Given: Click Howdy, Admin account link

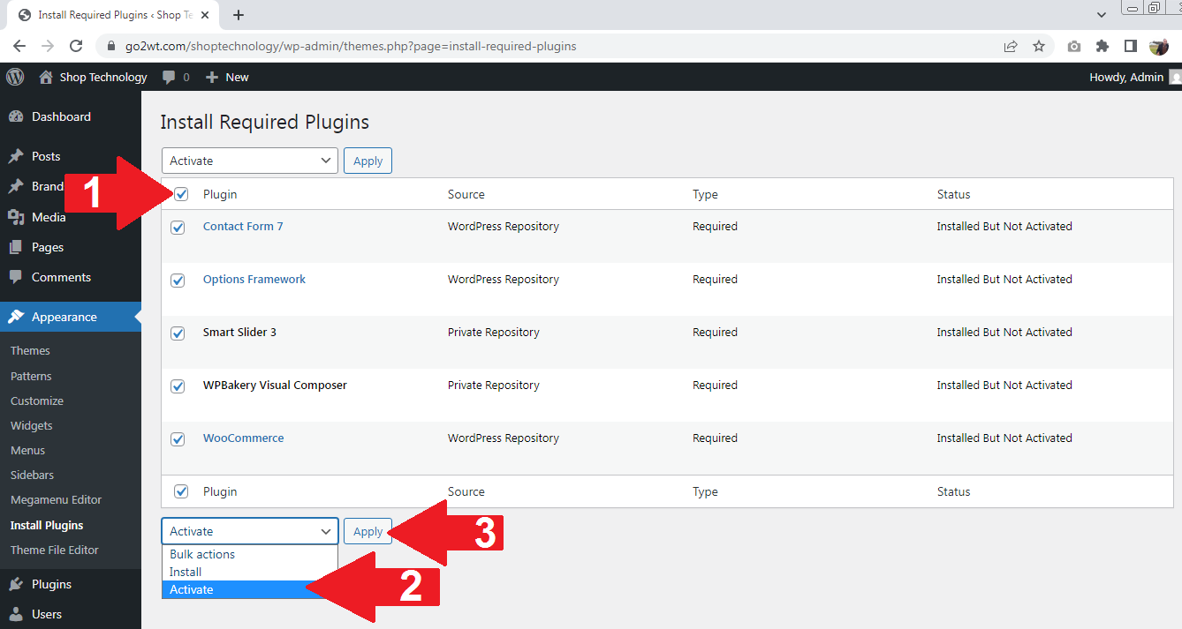Looking at the screenshot, I should (x=1126, y=77).
